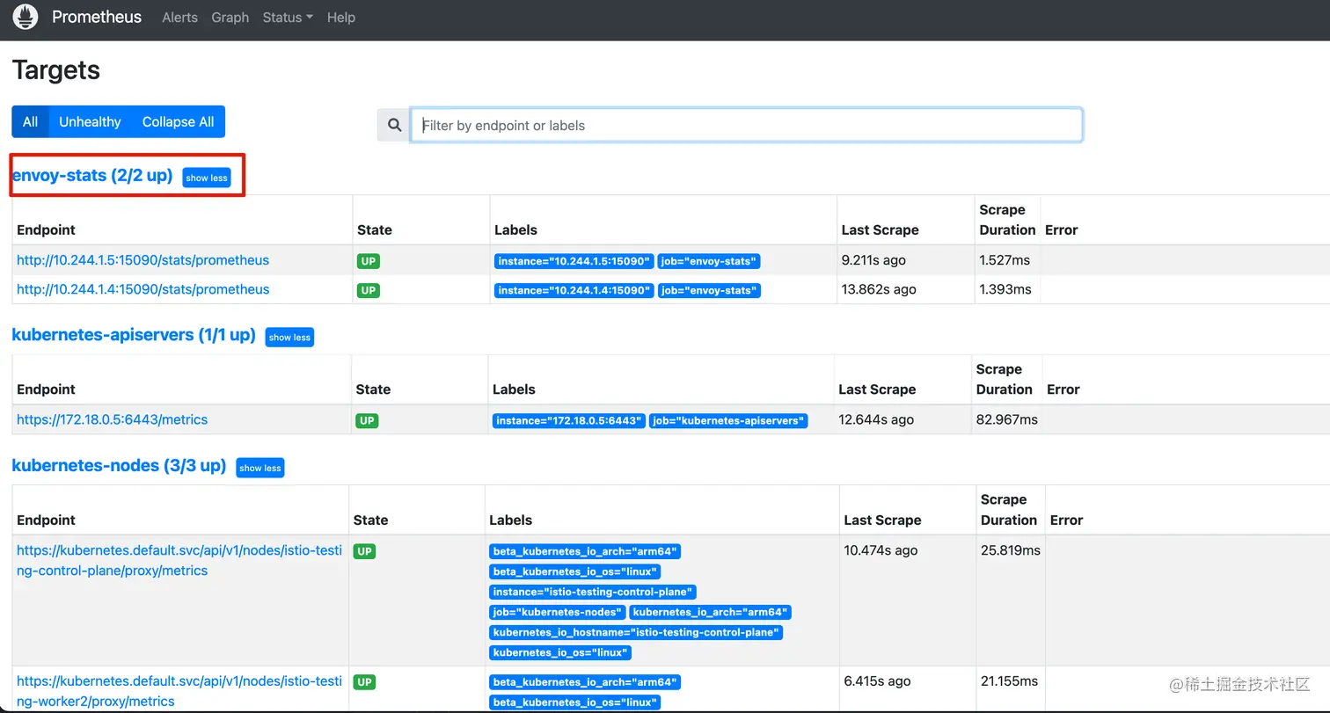The height and width of the screenshot is (713, 1330).
Task: Click the kubernetes-apiservers (1/1 up) heading
Action: click(134, 335)
